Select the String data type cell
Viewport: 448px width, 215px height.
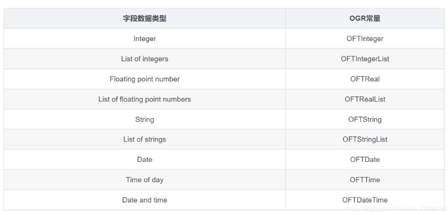coord(144,119)
